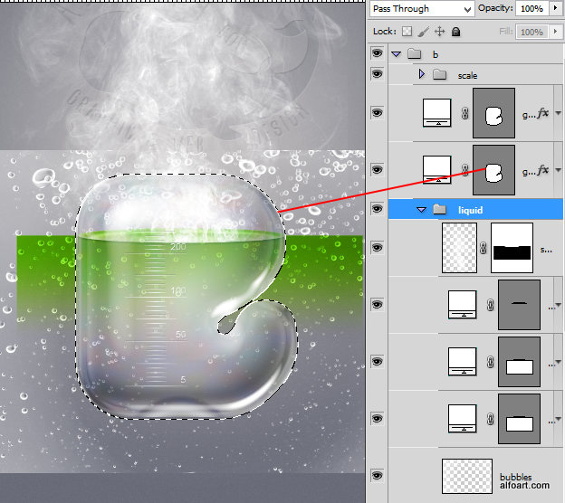Expand the effects arrow on the thin-line mask layer
Image resolution: width=565 pixels, height=503 pixels.
(x=558, y=306)
